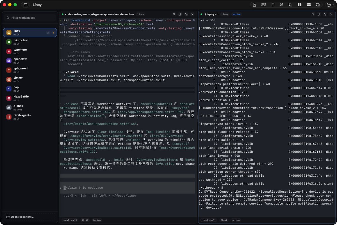Click the a-shell binoculars icon

pos(9,107)
